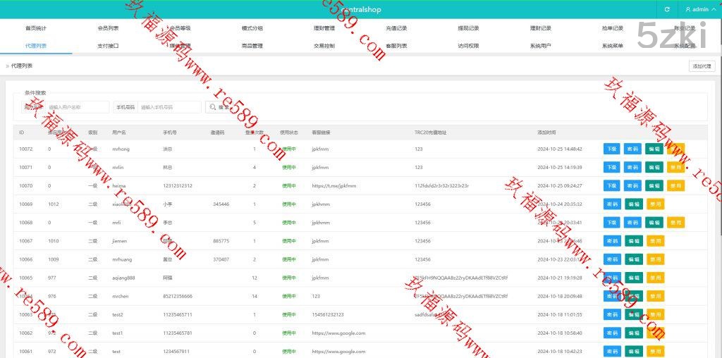Focus the 手机号码 search field
Screen dimensions: 722x358
tap(169, 107)
